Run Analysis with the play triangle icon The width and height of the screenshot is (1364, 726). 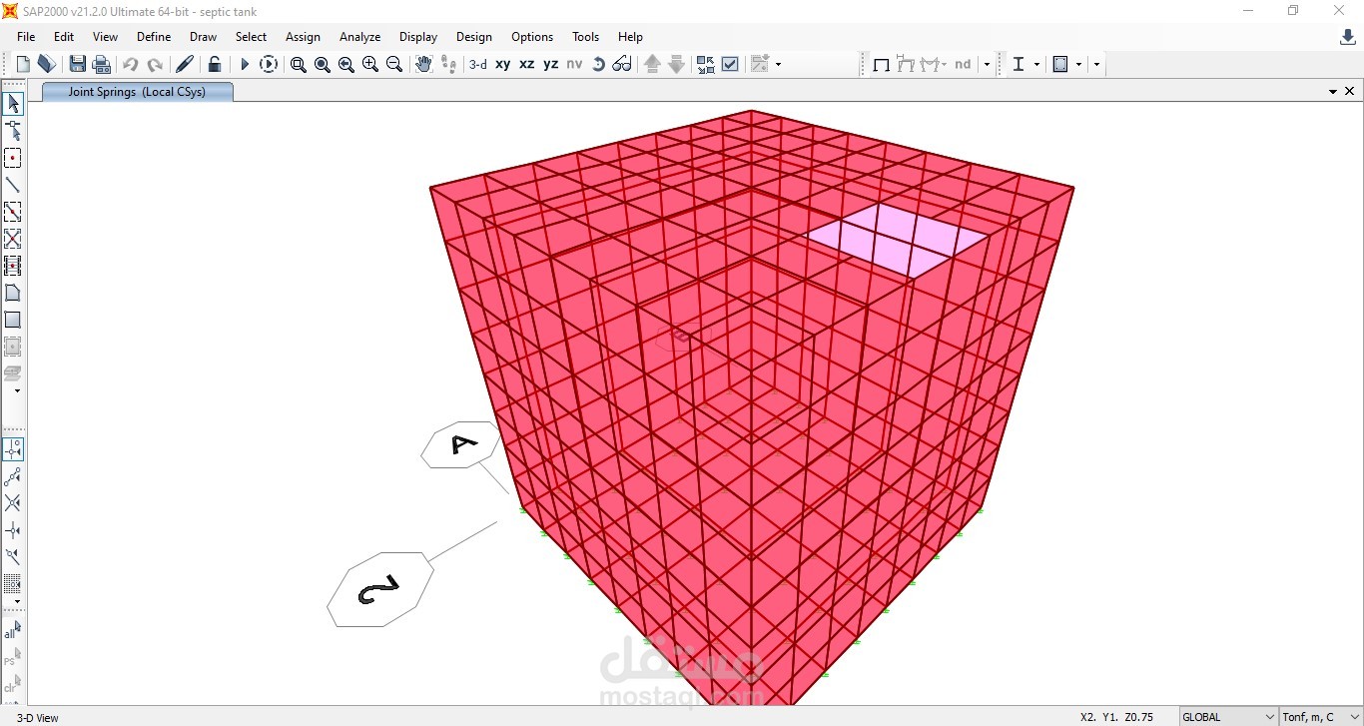(x=245, y=64)
